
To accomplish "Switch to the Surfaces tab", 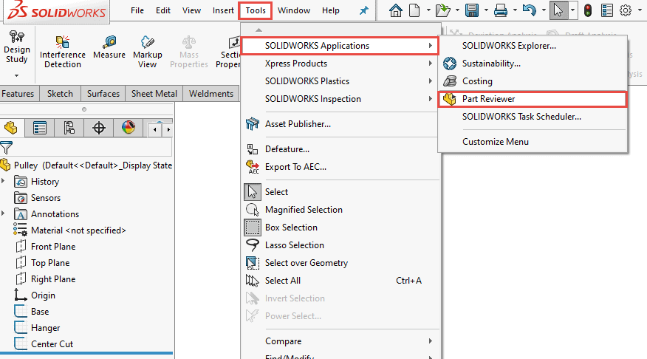I will (x=103, y=94).
